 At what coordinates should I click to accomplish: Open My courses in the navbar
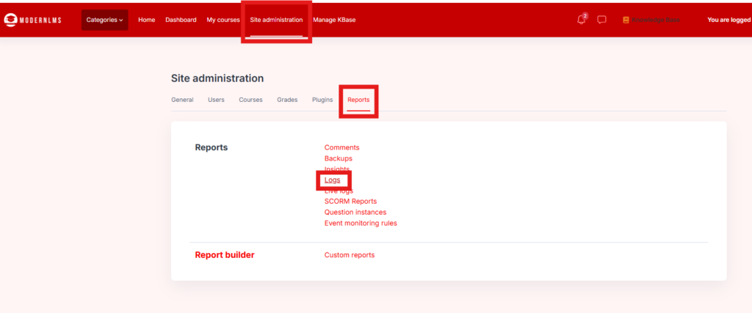click(223, 20)
